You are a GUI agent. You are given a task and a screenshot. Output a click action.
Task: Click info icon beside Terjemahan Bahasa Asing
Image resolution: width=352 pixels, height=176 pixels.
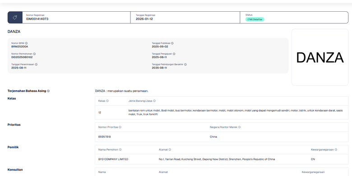tap(48, 91)
